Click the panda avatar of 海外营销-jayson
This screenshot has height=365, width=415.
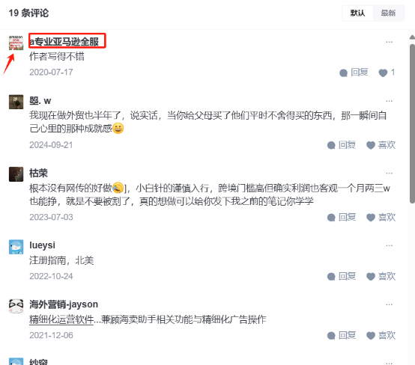coord(16,306)
